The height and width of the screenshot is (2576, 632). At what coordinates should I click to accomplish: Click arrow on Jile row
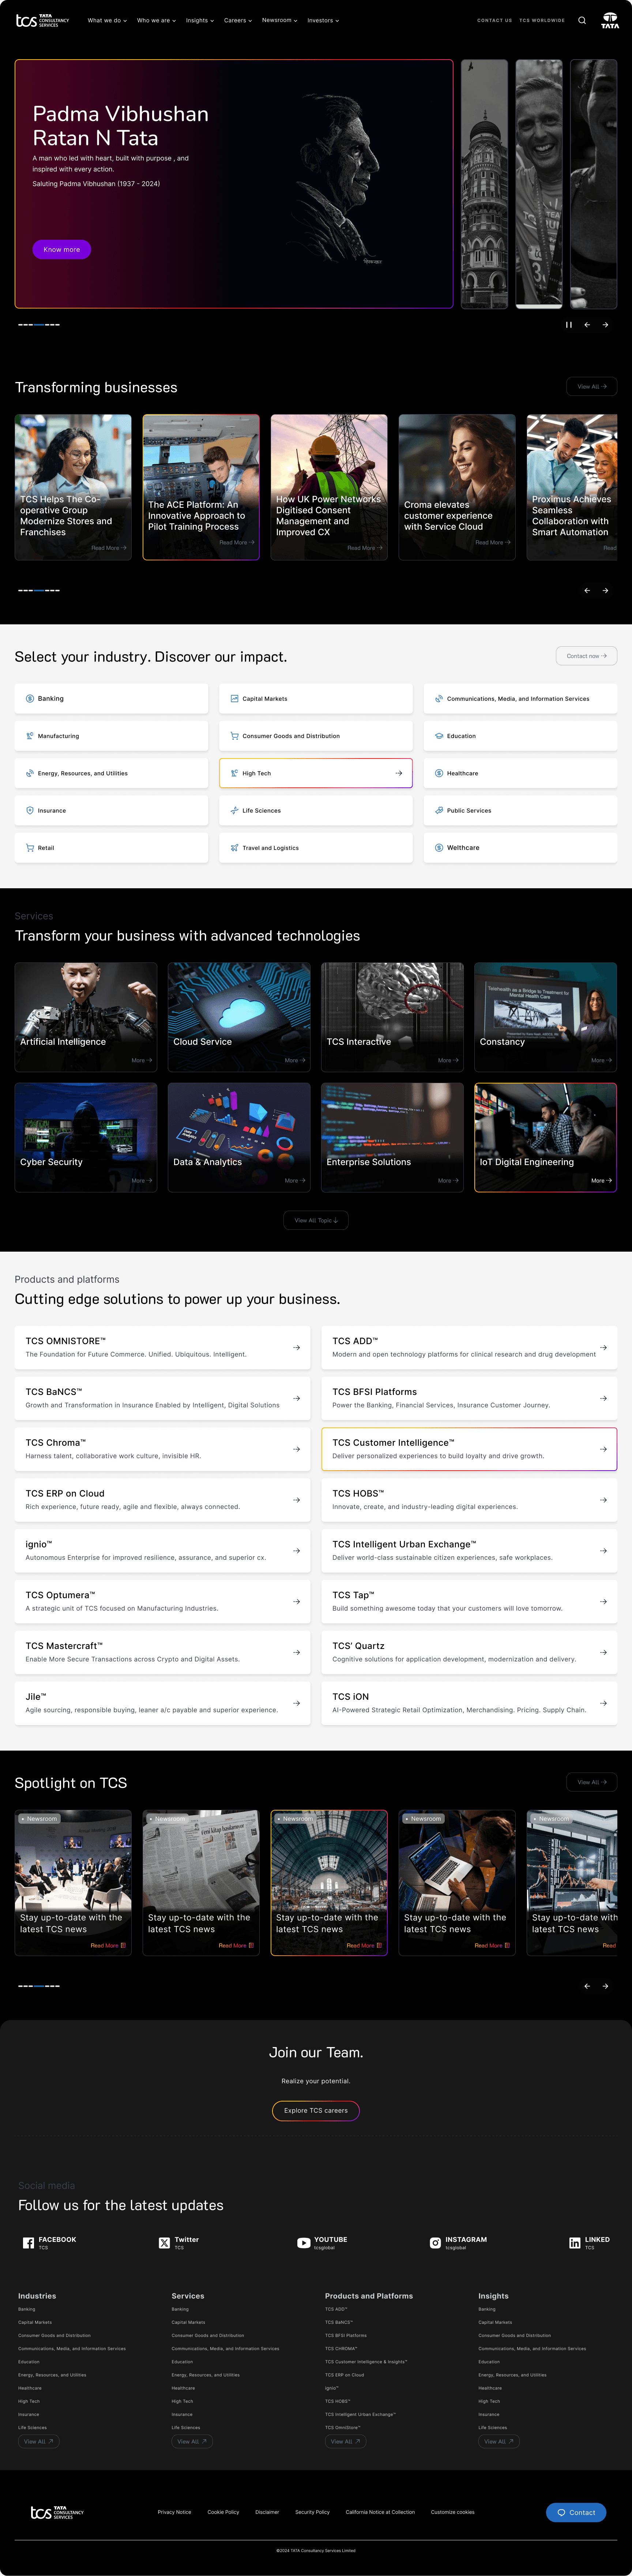coord(296,1703)
